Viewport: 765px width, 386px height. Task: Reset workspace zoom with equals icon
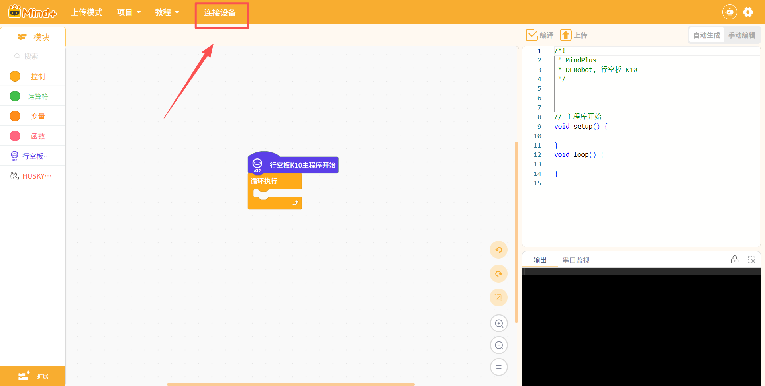click(x=499, y=367)
